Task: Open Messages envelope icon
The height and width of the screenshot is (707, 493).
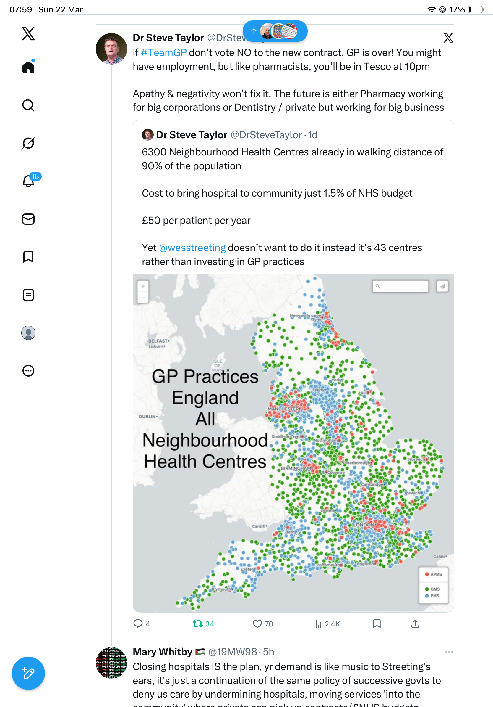Action: (x=28, y=219)
